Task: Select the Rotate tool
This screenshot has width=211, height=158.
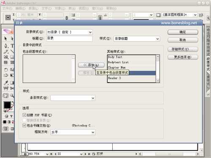Action: [6, 70]
